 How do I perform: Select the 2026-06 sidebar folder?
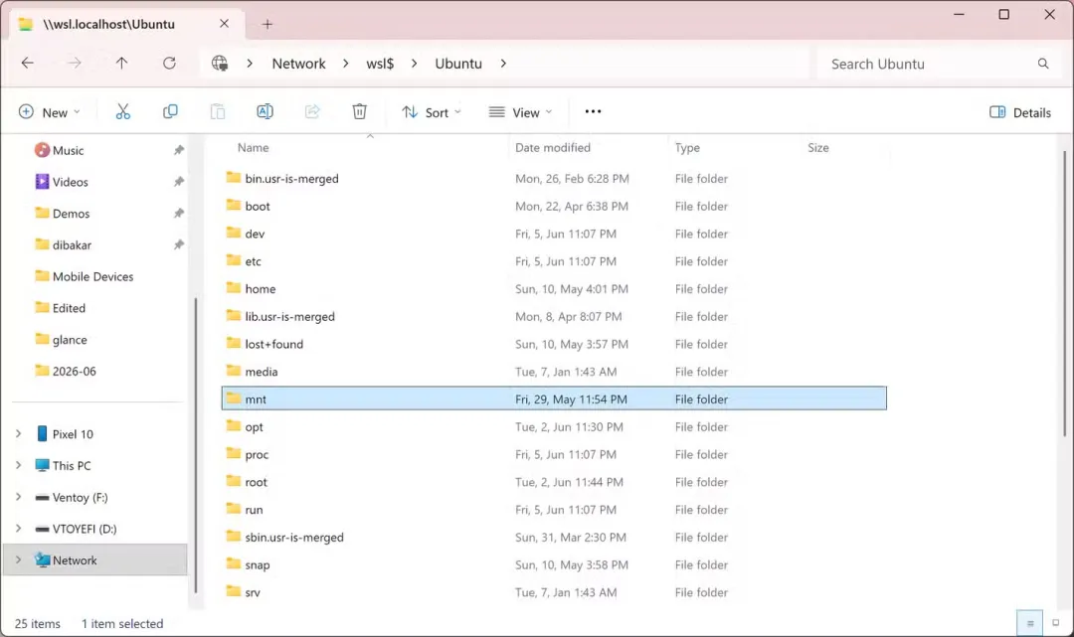point(74,371)
